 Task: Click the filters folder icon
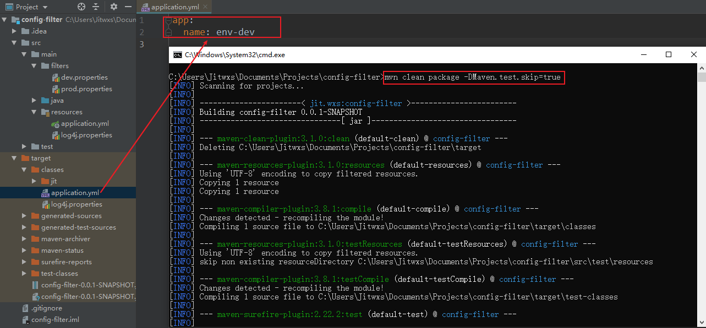45,66
